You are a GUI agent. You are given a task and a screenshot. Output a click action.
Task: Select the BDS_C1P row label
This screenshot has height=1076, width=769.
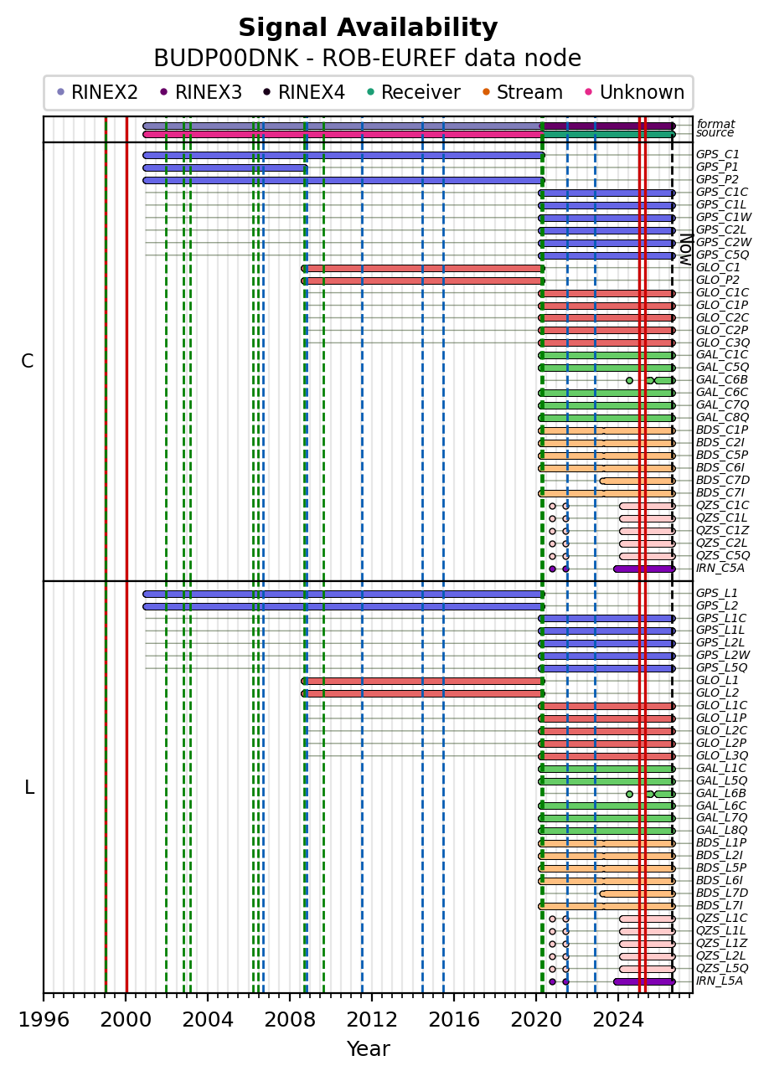click(x=722, y=430)
